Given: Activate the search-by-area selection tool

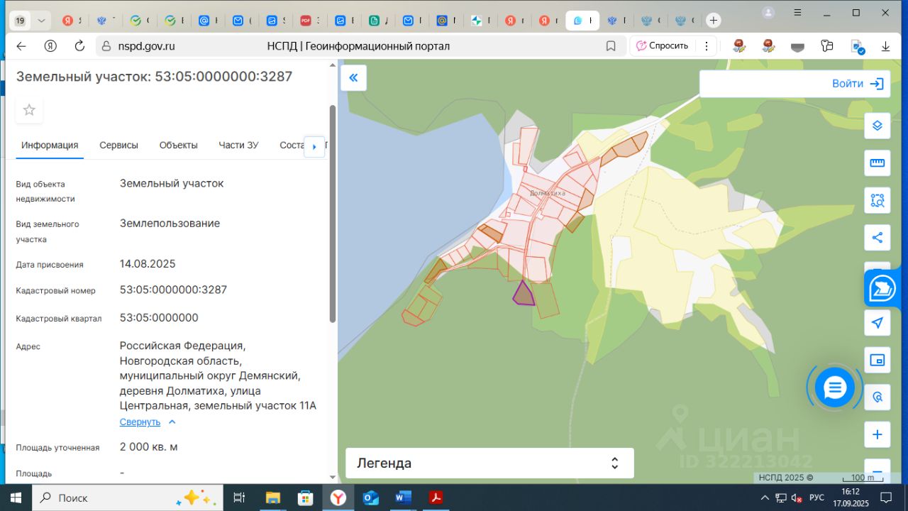Looking at the screenshot, I should (877, 200).
